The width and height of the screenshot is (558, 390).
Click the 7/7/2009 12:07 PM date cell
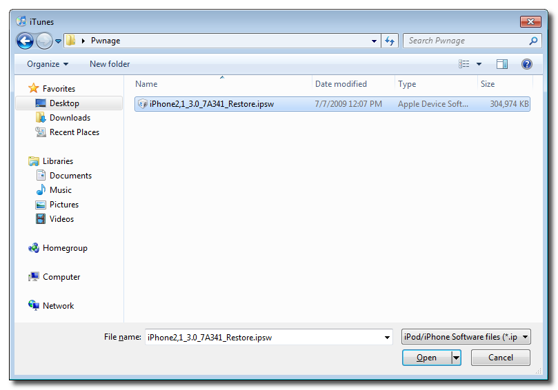348,104
